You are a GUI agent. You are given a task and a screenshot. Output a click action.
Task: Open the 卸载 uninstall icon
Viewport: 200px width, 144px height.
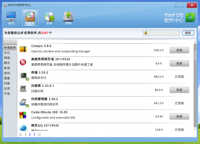pos(68,18)
